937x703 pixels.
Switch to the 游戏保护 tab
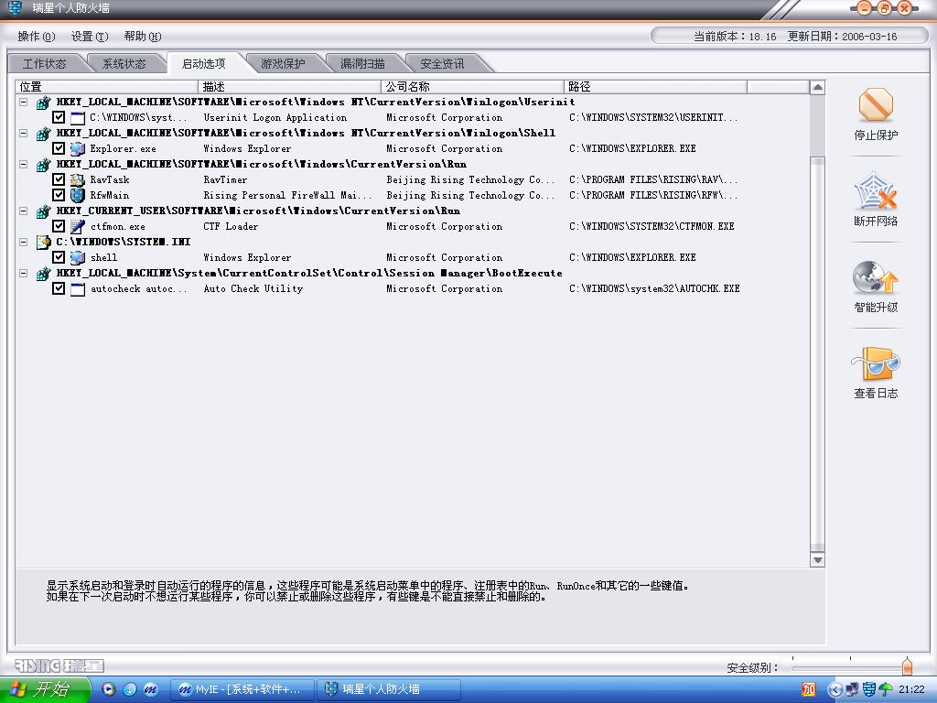tap(284, 63)
